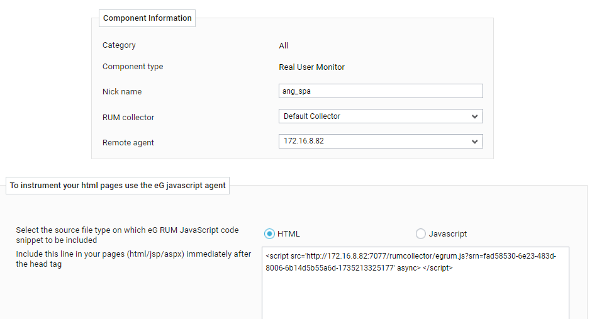This screenshot has width=592, height=319.
Task: Open the Default Collector dropdown
Action: [x=381, y=116]
